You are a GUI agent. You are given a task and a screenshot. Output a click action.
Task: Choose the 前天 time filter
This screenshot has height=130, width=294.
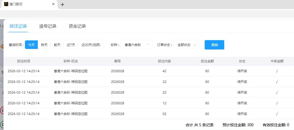[x=57, y=45]
